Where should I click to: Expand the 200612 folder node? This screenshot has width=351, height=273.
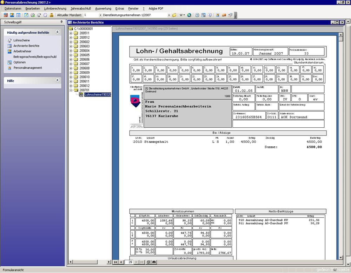[x=71, y=86]
